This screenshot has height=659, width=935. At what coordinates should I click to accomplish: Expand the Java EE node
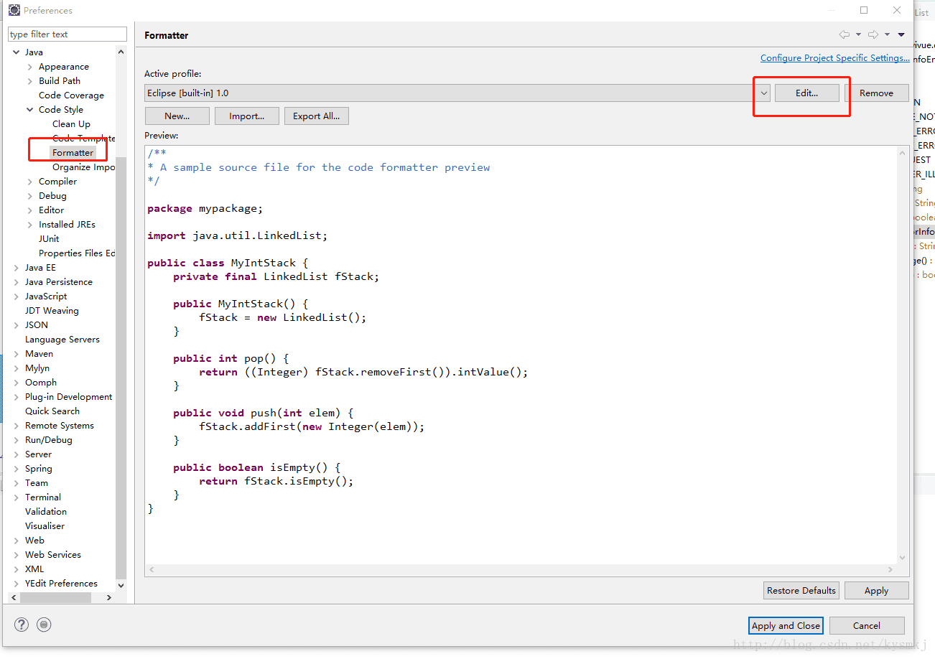(17, 268)
